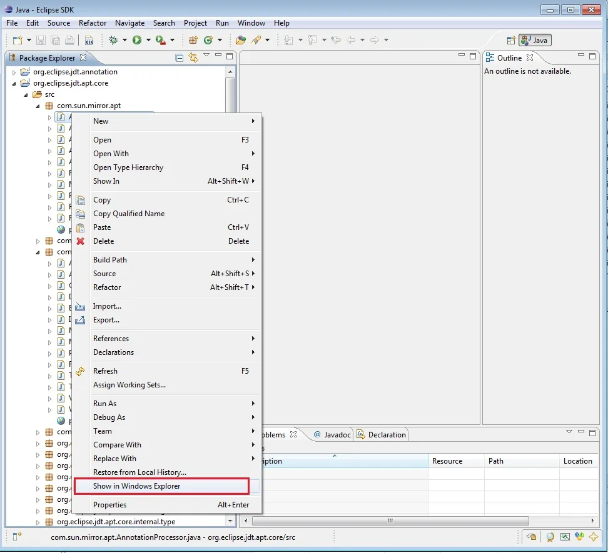This screenshot has width=608, height=553.
Task: Open the Navigate menu
Action: [129, 23]
